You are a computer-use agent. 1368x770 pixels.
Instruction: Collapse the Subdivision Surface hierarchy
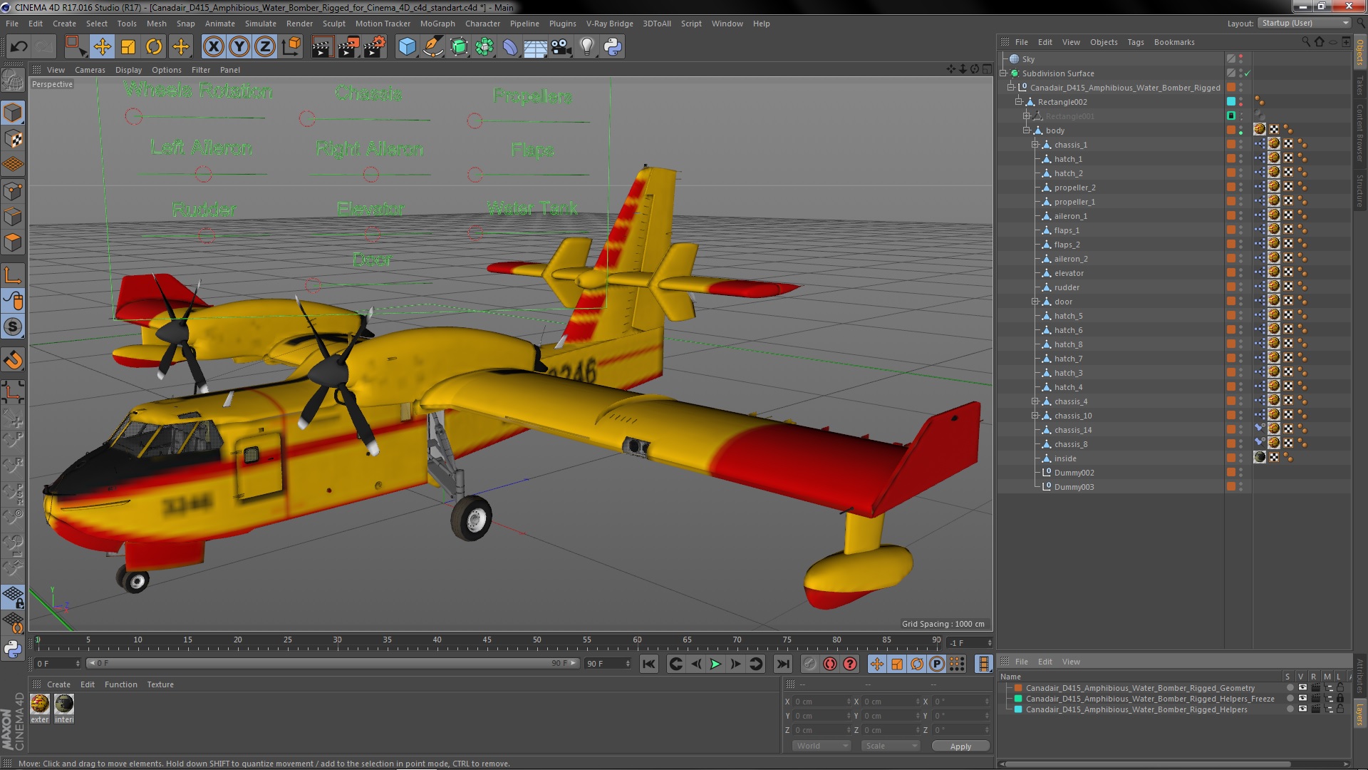1003,73
